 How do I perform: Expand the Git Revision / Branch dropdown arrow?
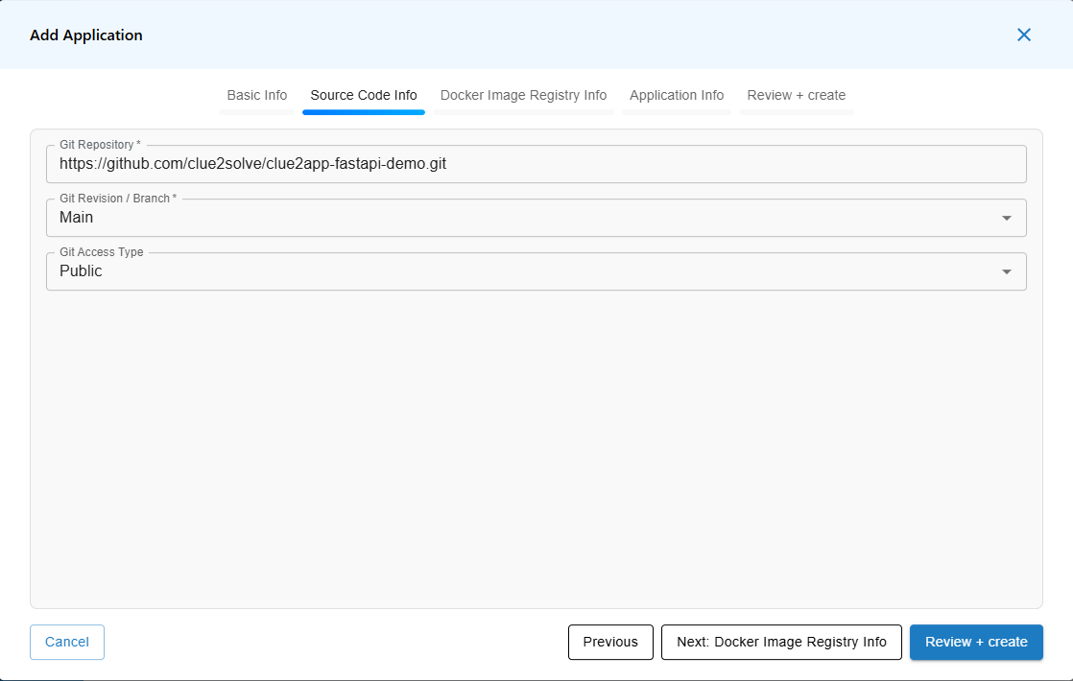(x=1006, y=218)
